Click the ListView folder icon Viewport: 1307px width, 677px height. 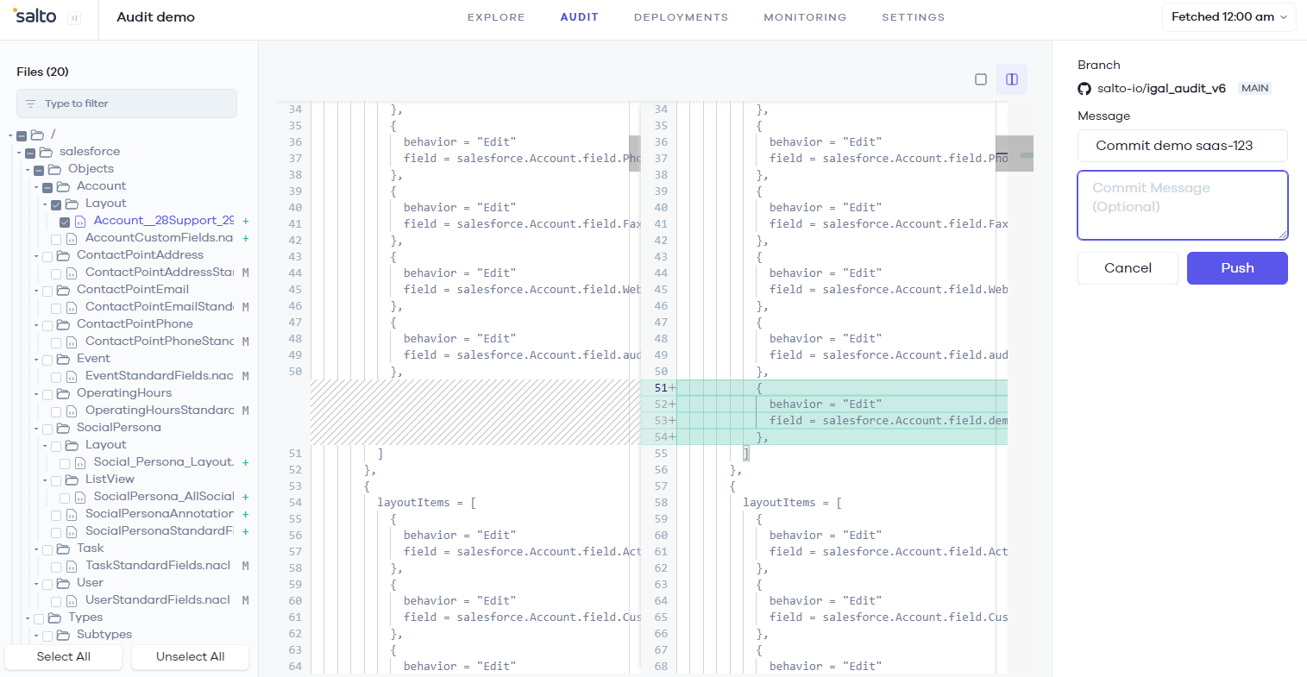72,480
